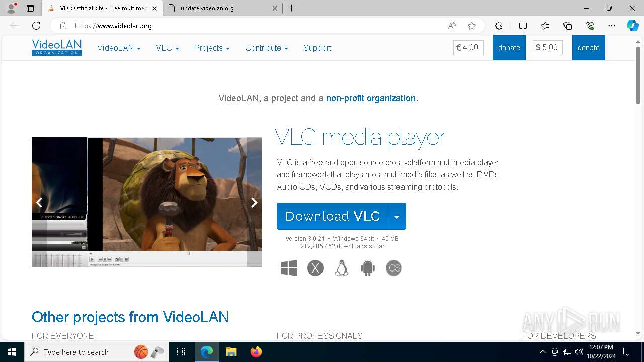Click the euro donate button

(509, 48)
